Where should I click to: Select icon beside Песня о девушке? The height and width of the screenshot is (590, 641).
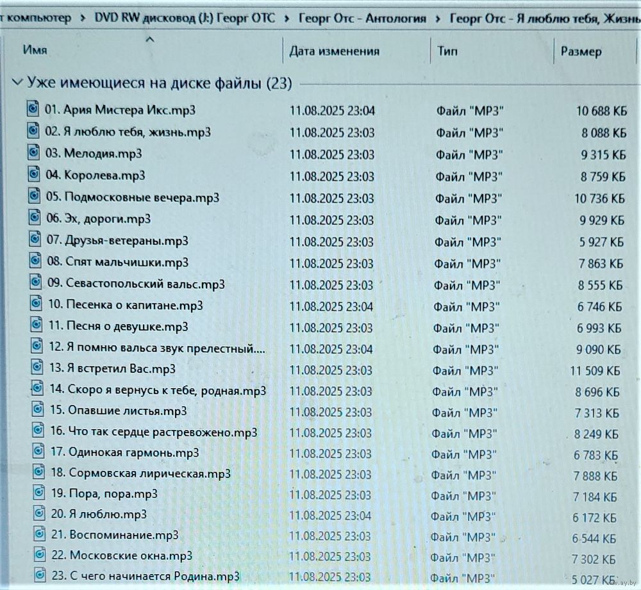click(37, 325)
